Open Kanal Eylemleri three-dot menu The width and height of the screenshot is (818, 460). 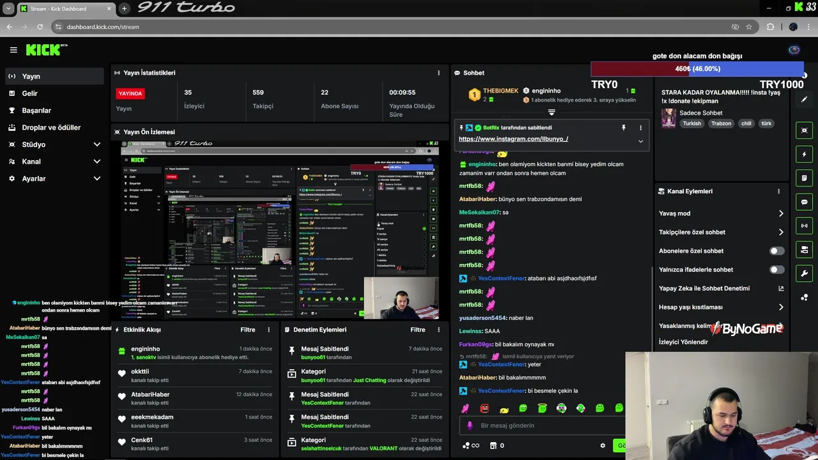[778, 191]
